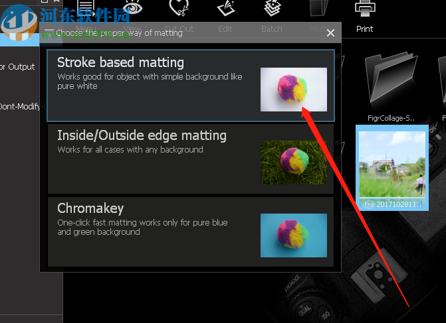Select the Multi toolbar icon

[319, 8]
